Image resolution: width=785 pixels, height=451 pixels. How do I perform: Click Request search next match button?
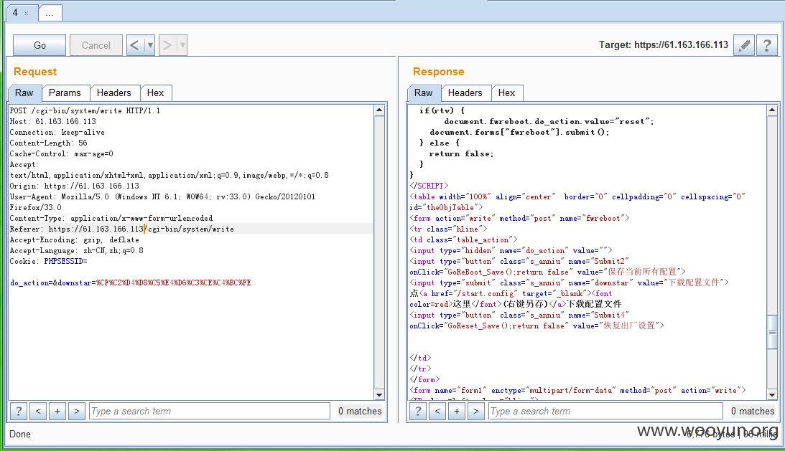tap(76, 411)
